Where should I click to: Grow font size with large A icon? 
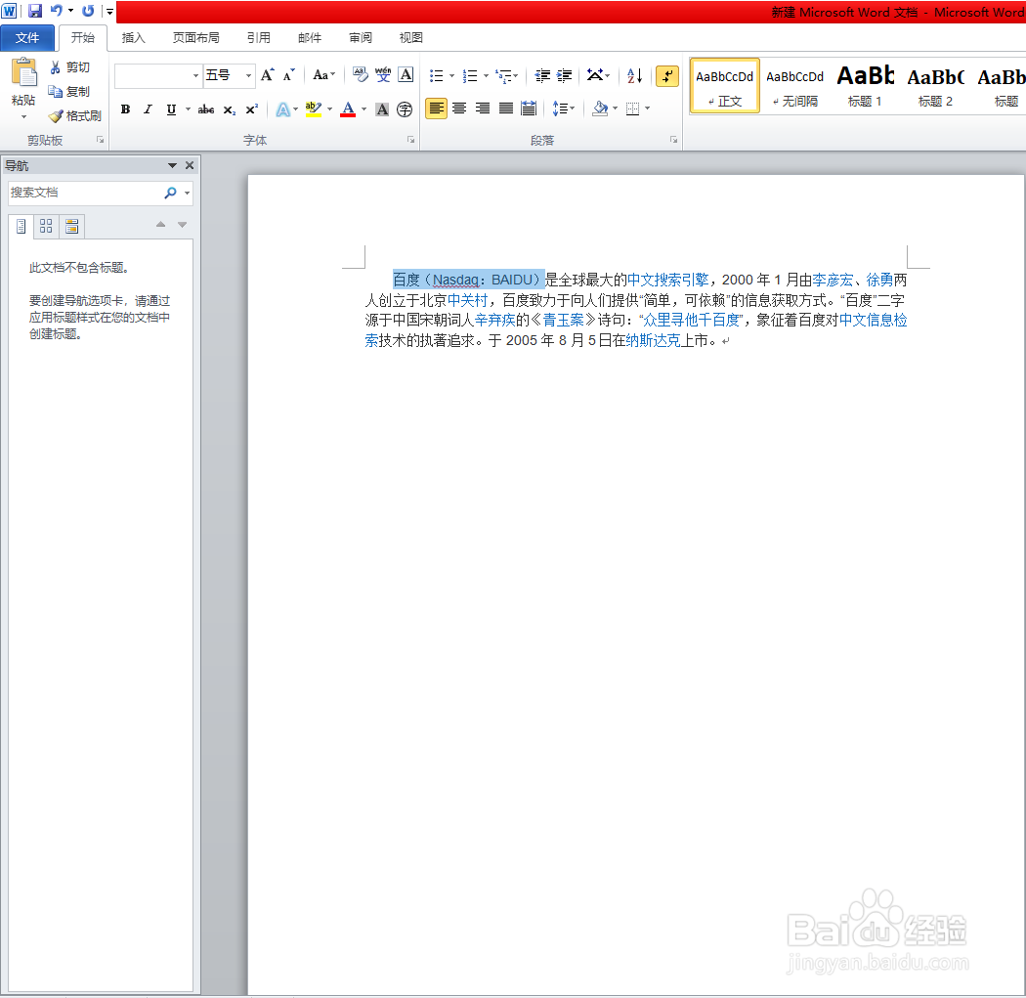click(x=267, y=75)
